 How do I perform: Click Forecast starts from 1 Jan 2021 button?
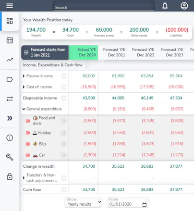coord(45,52)
